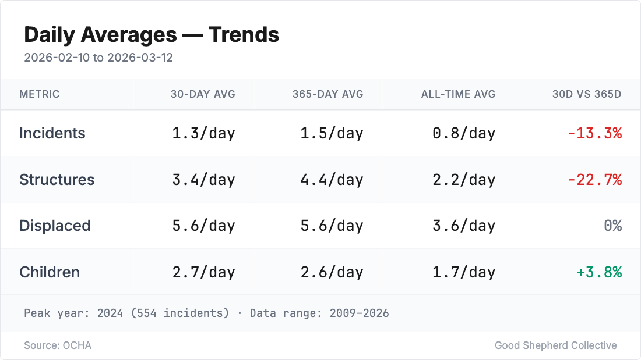Select the ALL-TIME AVG column header

(458, 94)
